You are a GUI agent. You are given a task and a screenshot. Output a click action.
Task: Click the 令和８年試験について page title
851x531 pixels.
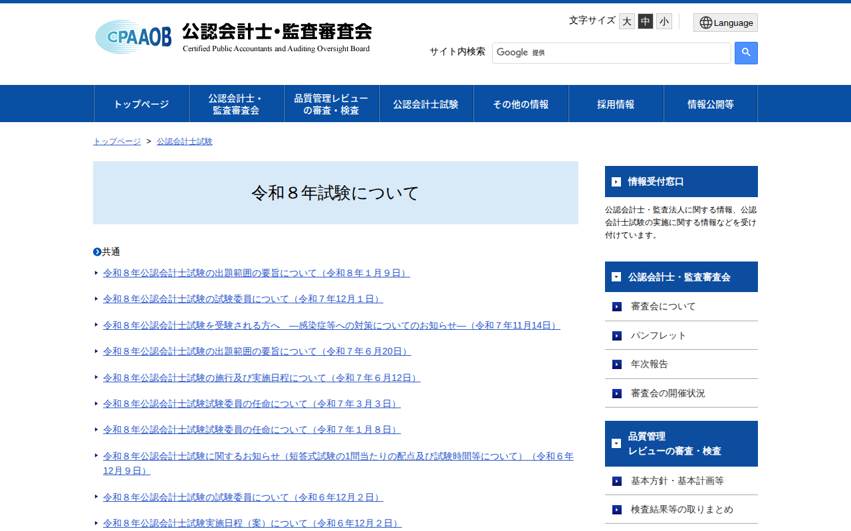tap(335, 193)
